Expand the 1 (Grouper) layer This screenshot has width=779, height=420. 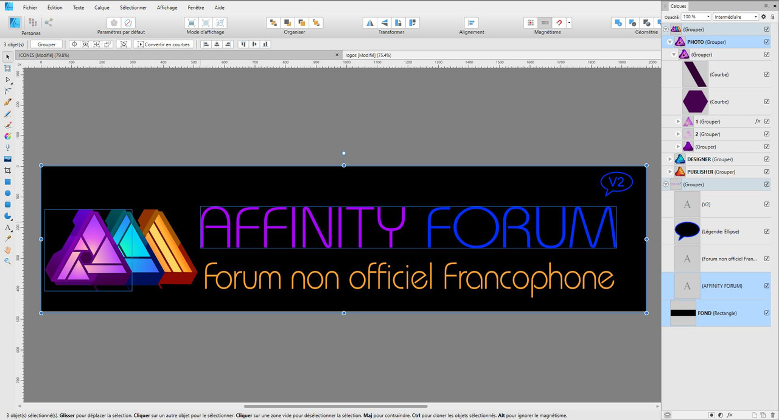pos(678,121)
